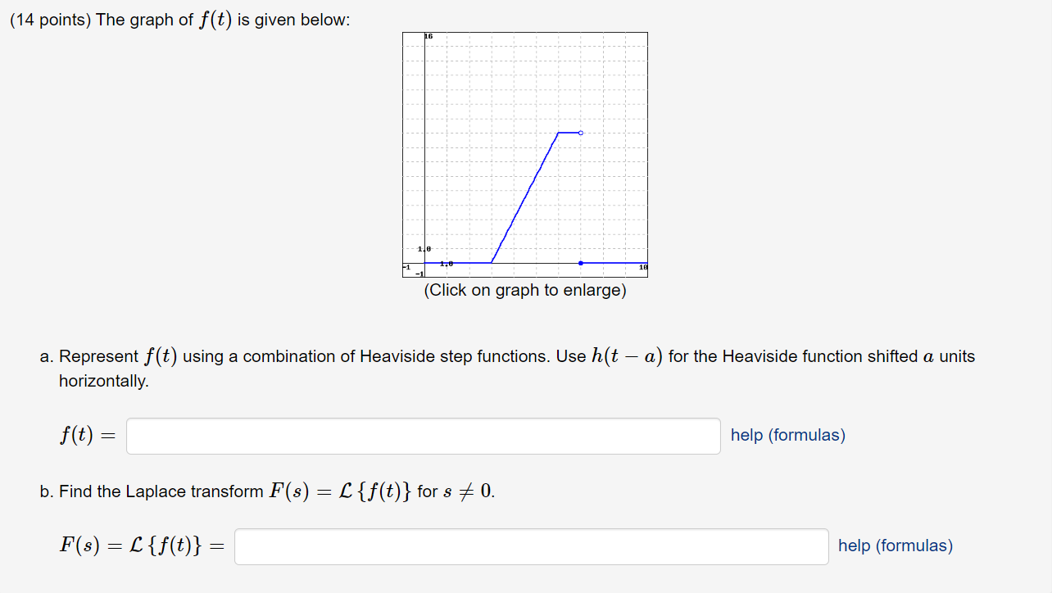
Task: Click the '(Click on graph to enlarge)' caption
Action: [524, 290]
